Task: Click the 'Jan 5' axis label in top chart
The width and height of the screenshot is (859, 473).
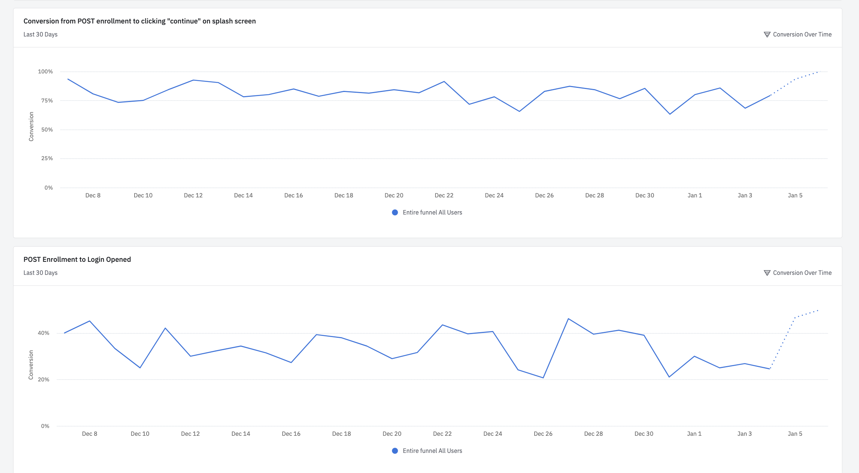Action: (x=795, y=196)
